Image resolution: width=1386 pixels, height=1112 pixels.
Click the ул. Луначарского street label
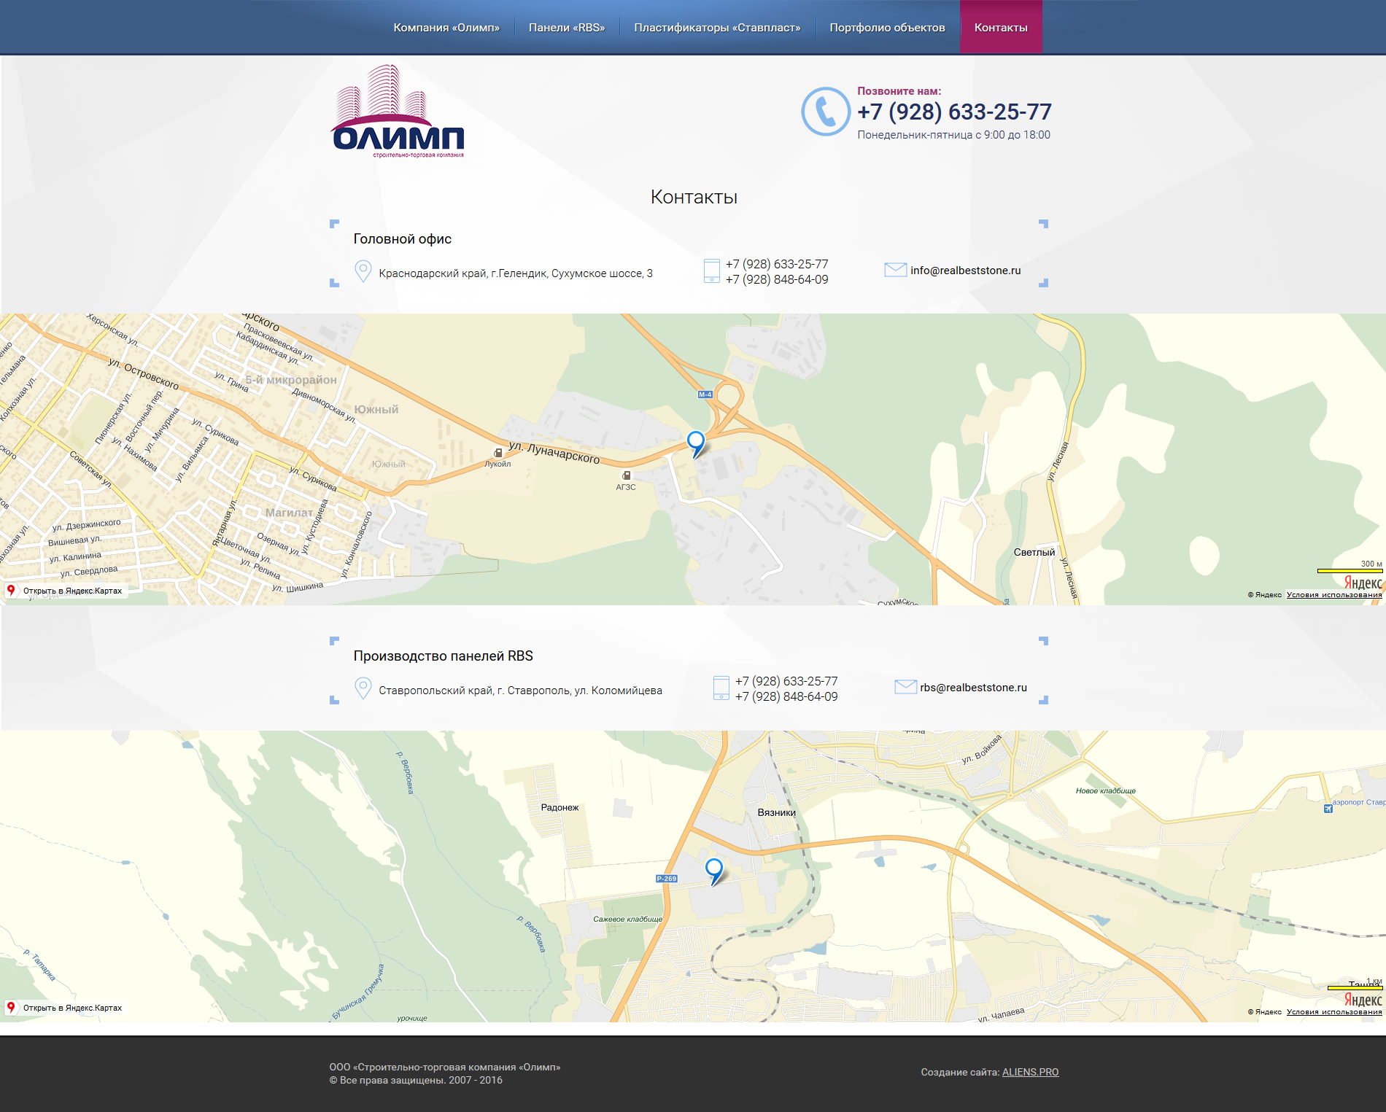pyautogui.click(x=554, y=452)
